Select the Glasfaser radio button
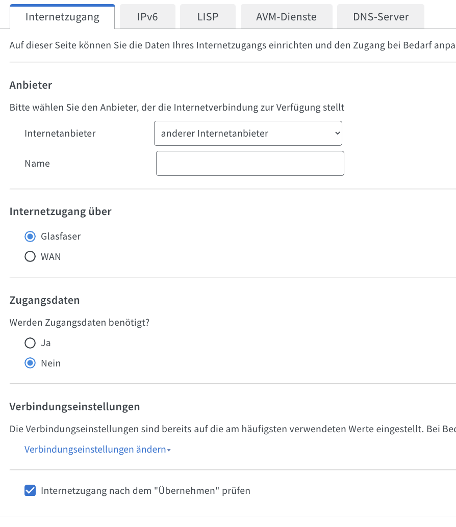The height and width of the screenshot is (527, 456). [x=30, y=236]
